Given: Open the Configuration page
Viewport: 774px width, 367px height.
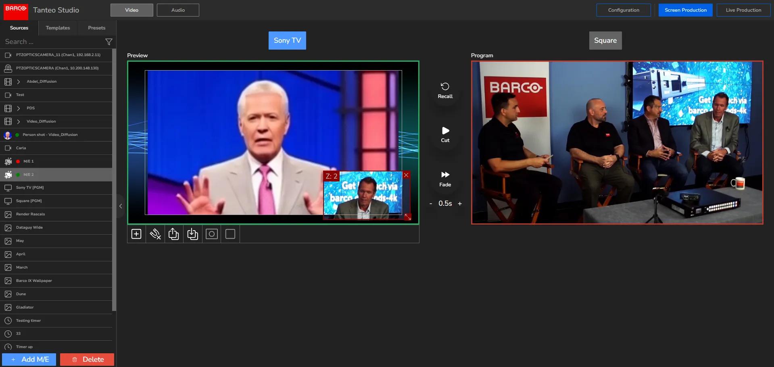Looking at the screenshot, I should point(624,10).
